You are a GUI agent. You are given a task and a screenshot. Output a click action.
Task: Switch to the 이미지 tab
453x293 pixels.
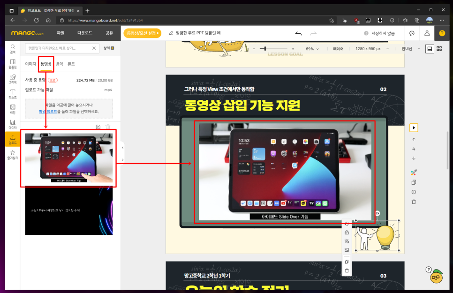pos(30,64)
